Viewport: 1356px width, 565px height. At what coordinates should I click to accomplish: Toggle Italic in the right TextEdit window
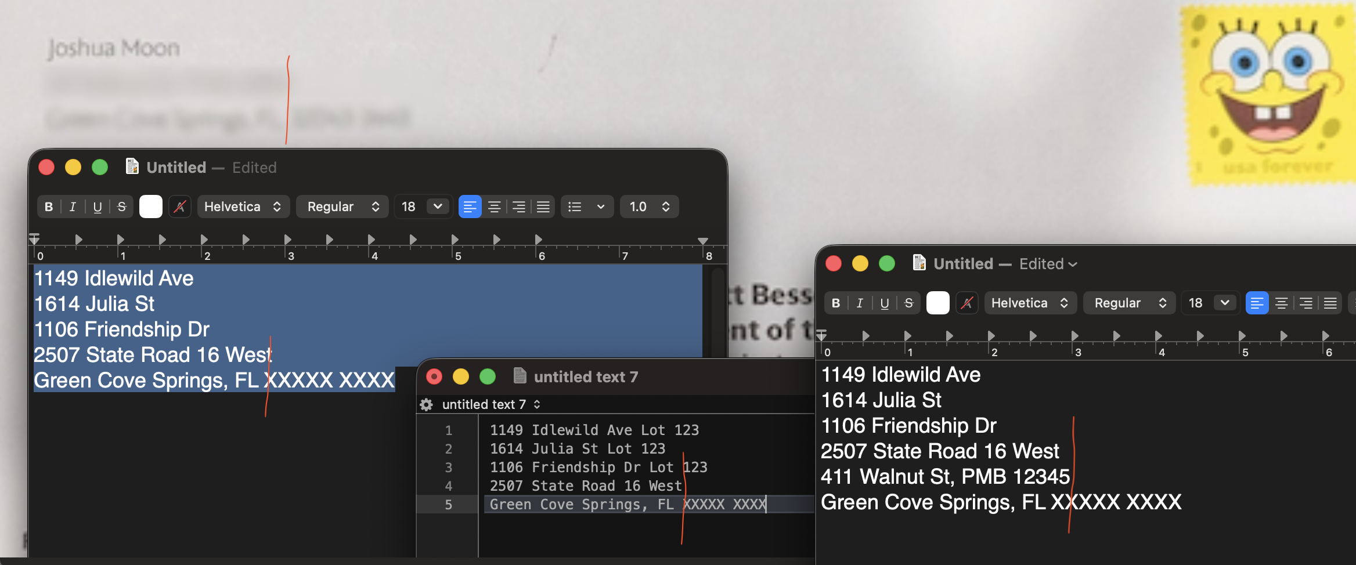coord(860,303)
